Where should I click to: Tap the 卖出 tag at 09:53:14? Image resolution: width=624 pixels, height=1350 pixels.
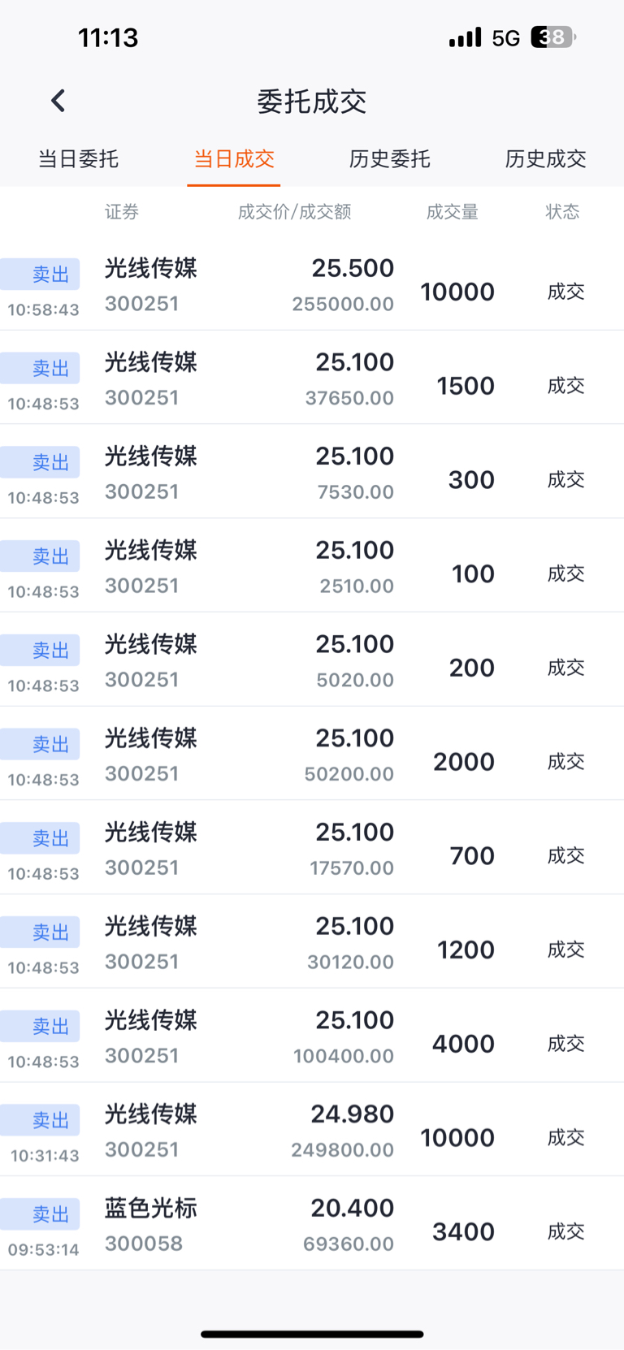pyautogui.click(x=42, y=1214)
